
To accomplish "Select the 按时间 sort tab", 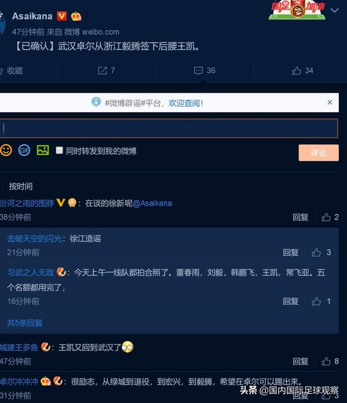I will click(21, 187).
